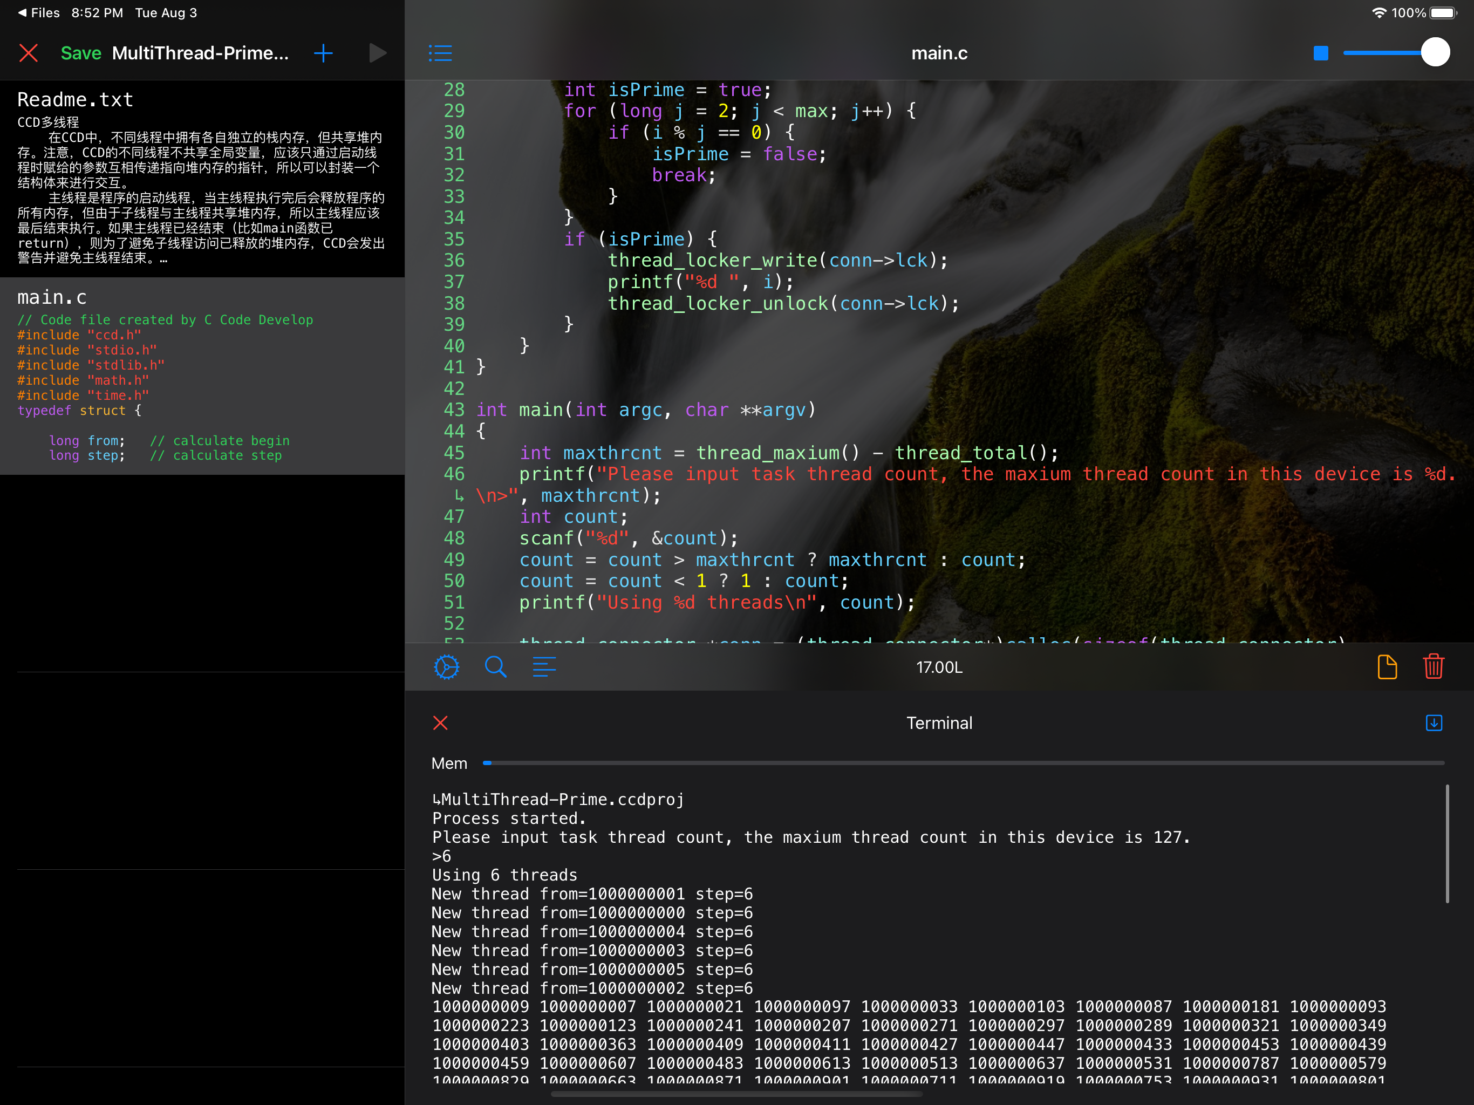Screen dimensions: 1474x1105
Task: Add new file with plus icon
Action: (x=323, y=53)
